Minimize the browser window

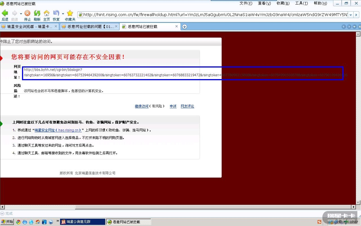337,3
